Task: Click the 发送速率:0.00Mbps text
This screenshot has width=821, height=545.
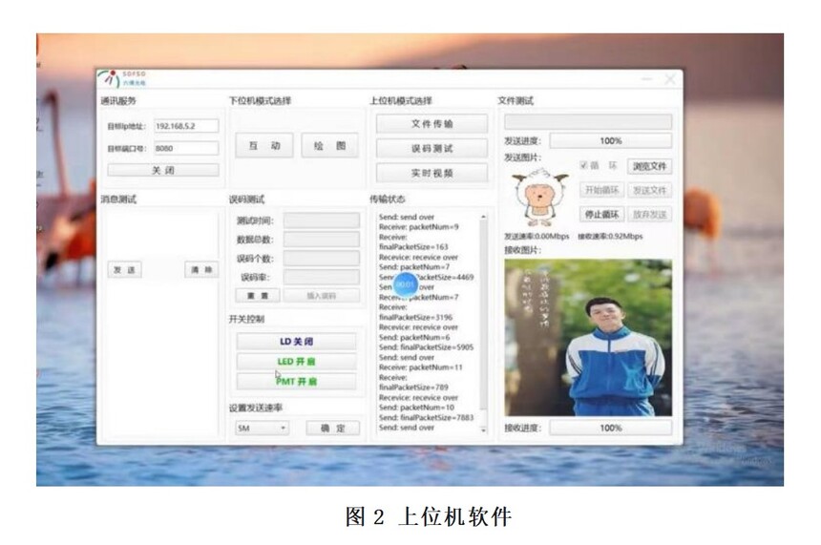Action: coord(537,237)
